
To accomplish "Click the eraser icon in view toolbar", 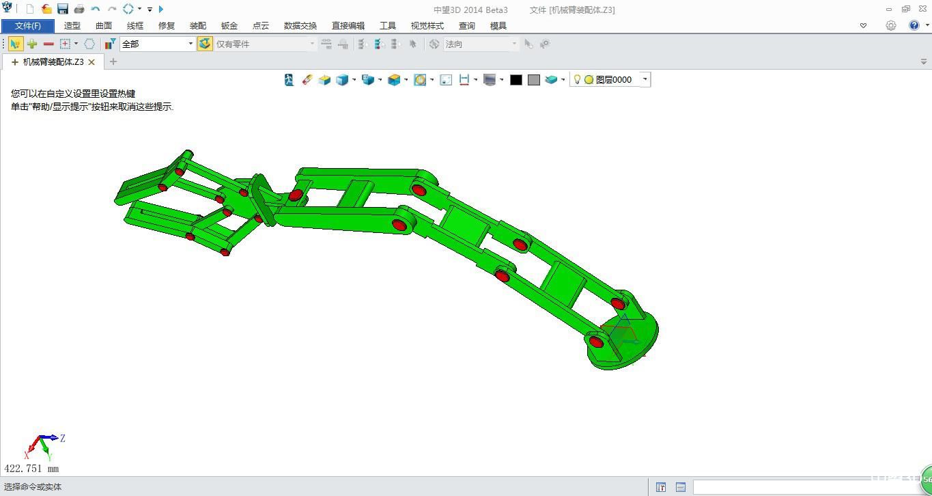I will pos(307,80).
